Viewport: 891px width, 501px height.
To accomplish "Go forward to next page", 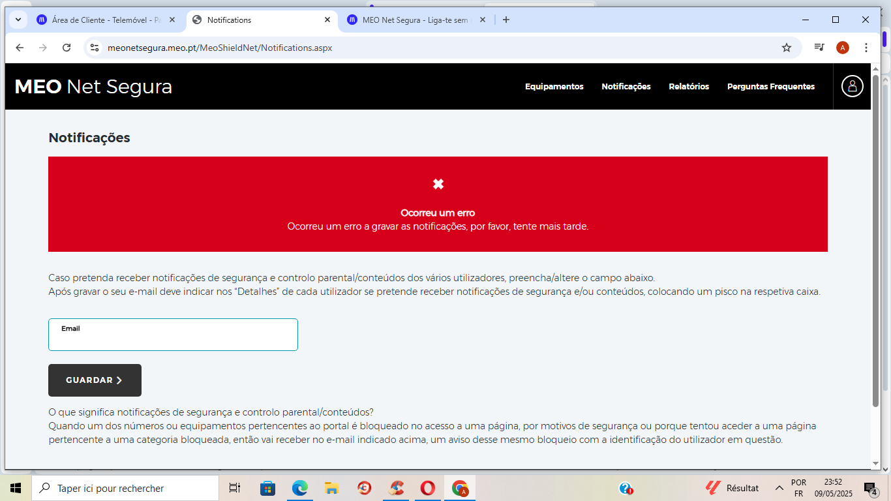I will coord(43,48).
